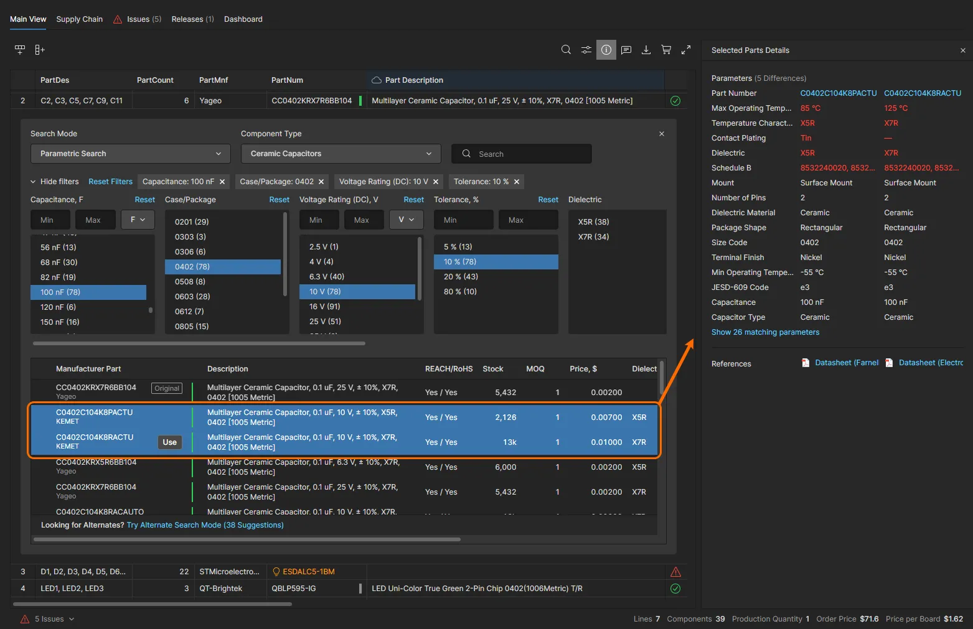Open the shopping cart icon
973x629 pixels.
666,50
